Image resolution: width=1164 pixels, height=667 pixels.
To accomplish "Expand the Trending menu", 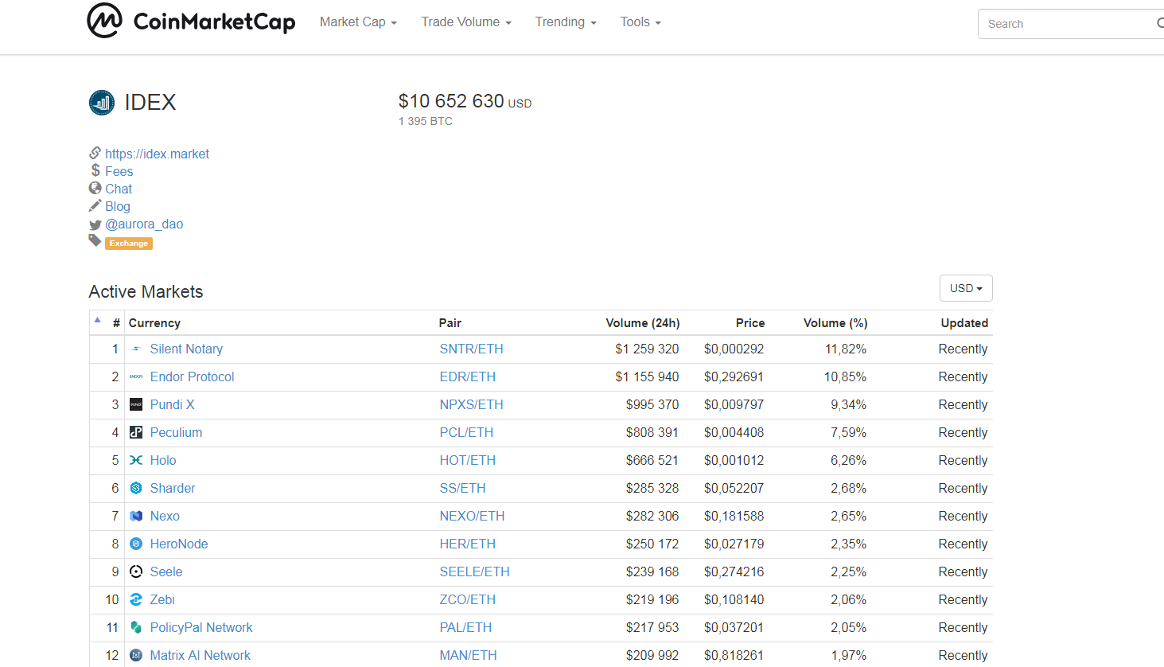I will (566, 22).
